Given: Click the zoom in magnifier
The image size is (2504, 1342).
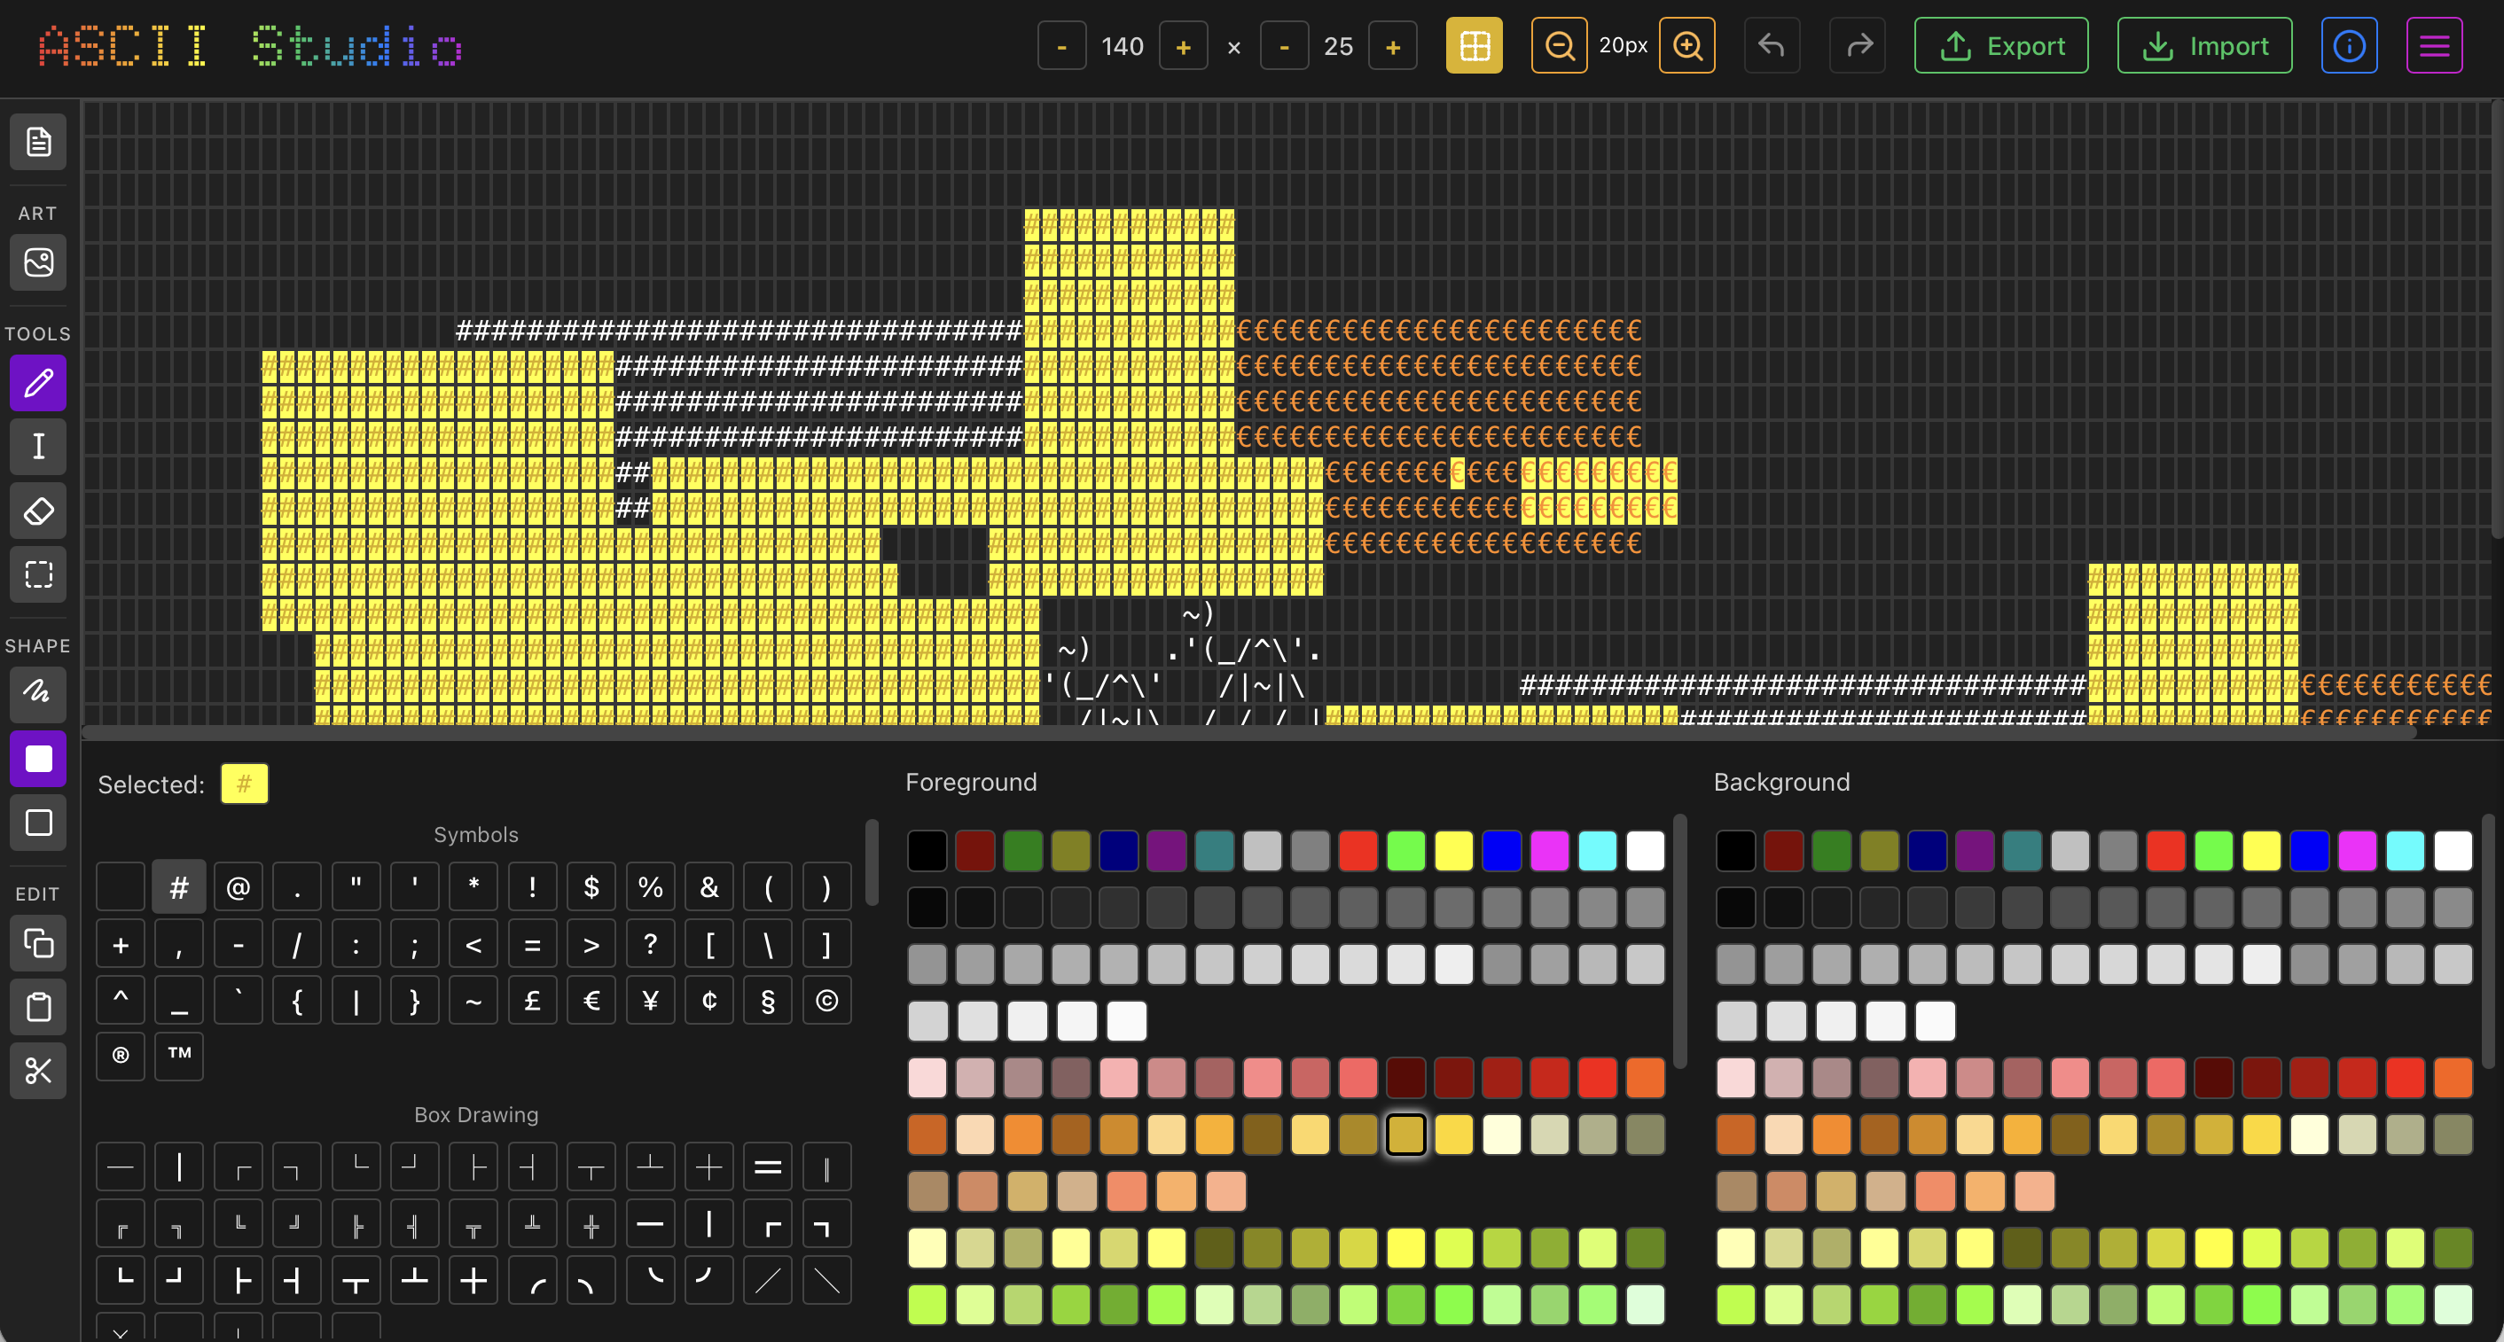Looking at the screenshot, I should (1686, 46).
